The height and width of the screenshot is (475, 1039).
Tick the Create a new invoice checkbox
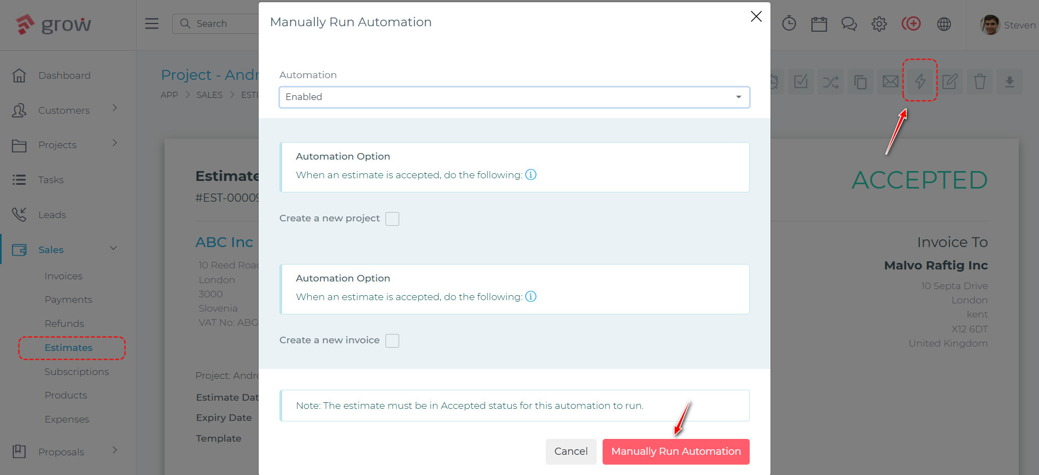point(392,341)
